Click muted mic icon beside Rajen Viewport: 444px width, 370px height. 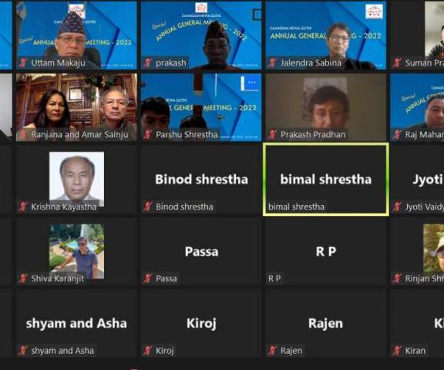[272, 351]
